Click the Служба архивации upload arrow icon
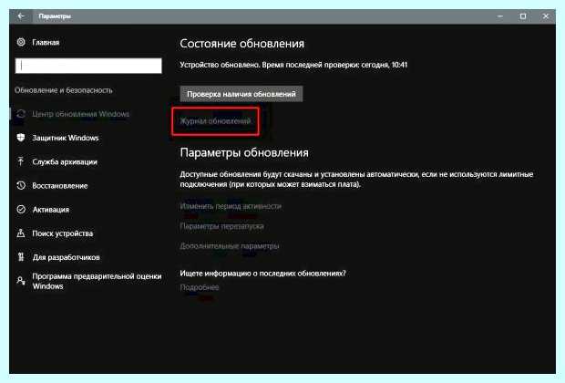This screenshot has width=565, height=383. pyautogui.click(x=21, y=161)
